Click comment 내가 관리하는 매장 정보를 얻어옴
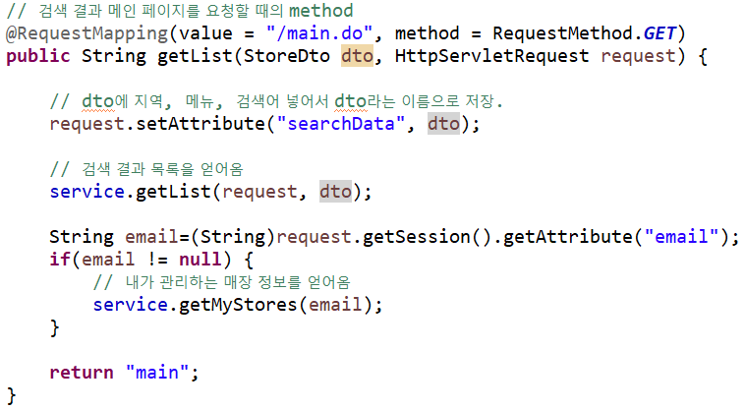 (x=222, y=283)
